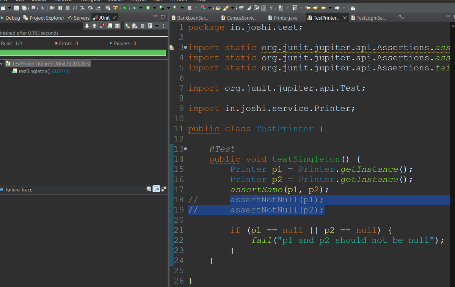Switch to the Servers tab
The image size is (455, 287).
(79, 18)
